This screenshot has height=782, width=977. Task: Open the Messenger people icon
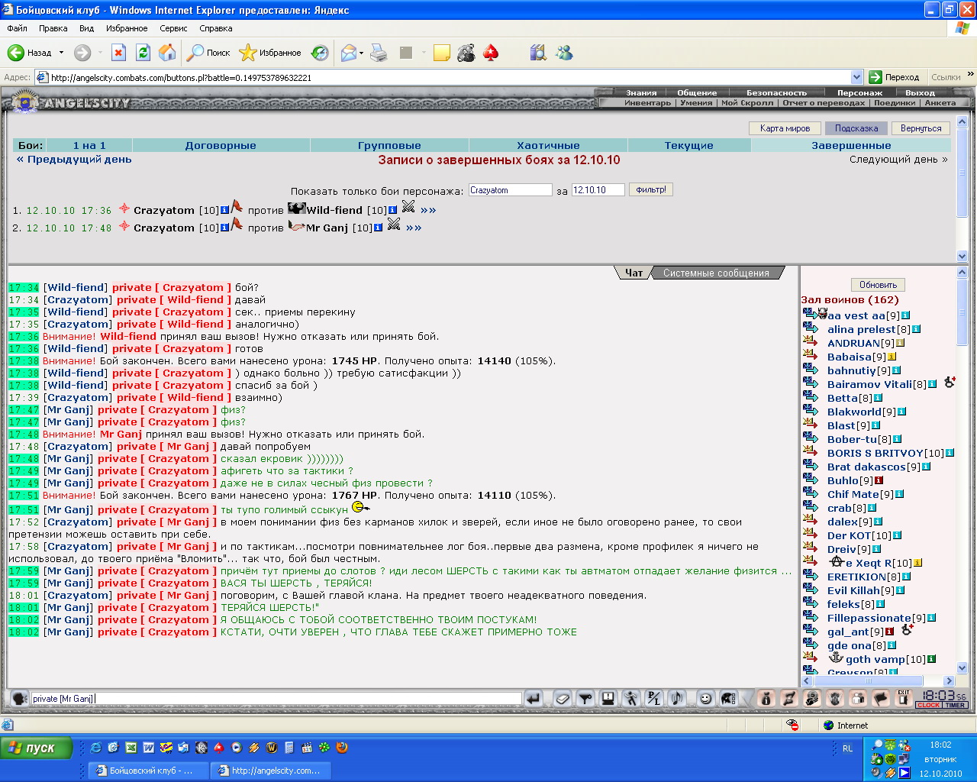564,53
